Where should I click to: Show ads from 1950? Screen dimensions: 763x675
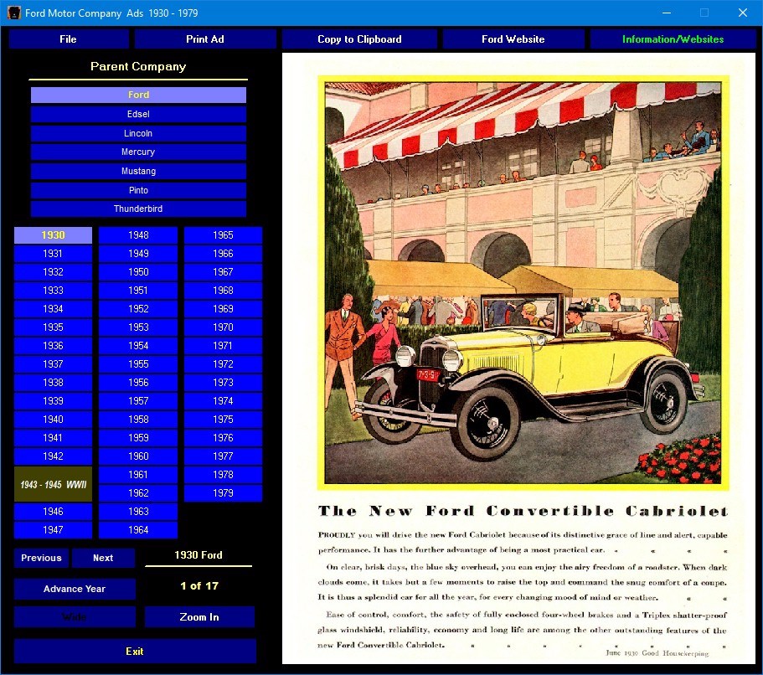coord(138,272)
